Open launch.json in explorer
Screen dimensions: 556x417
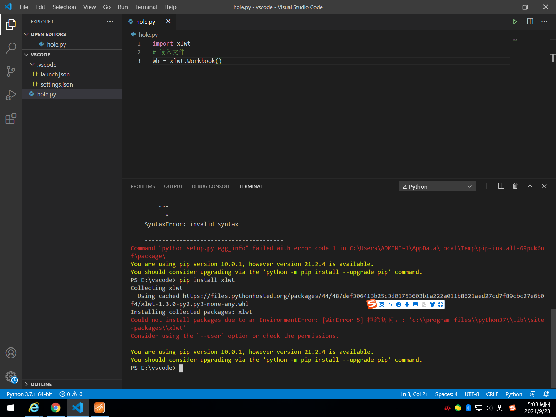(x=72, y=74)
